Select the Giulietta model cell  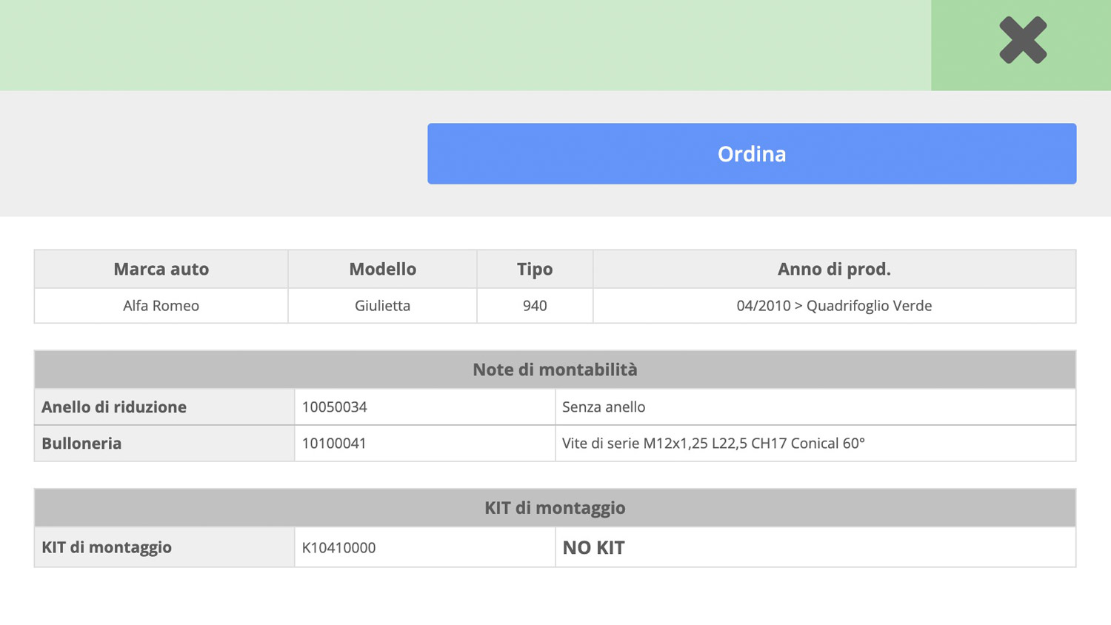pos(382,306)
